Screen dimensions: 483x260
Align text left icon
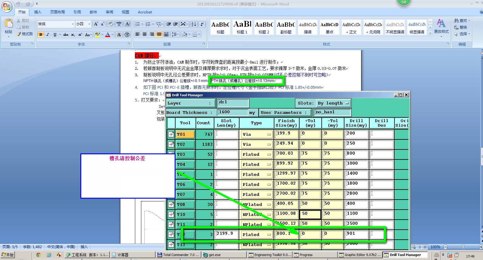[137, 34]
